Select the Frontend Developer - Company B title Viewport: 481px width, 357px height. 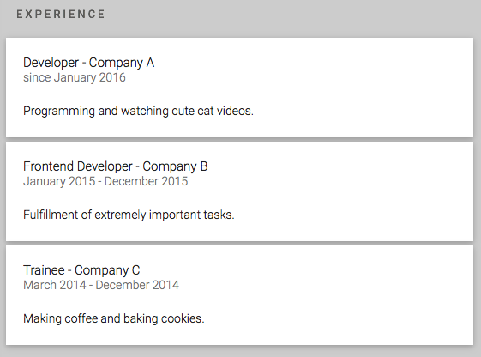point(116,166)
